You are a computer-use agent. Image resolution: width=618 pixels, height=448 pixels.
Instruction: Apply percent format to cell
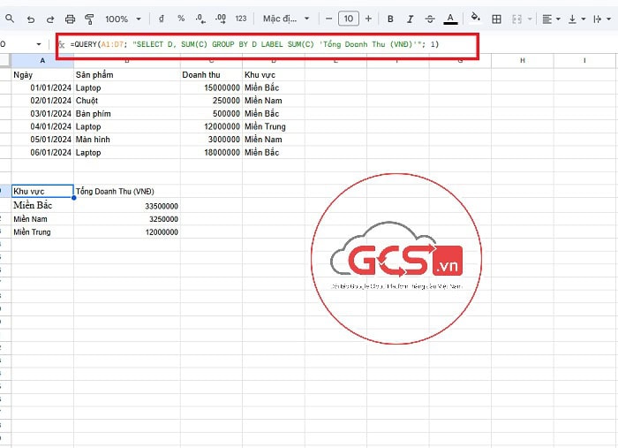click(181, 19)
